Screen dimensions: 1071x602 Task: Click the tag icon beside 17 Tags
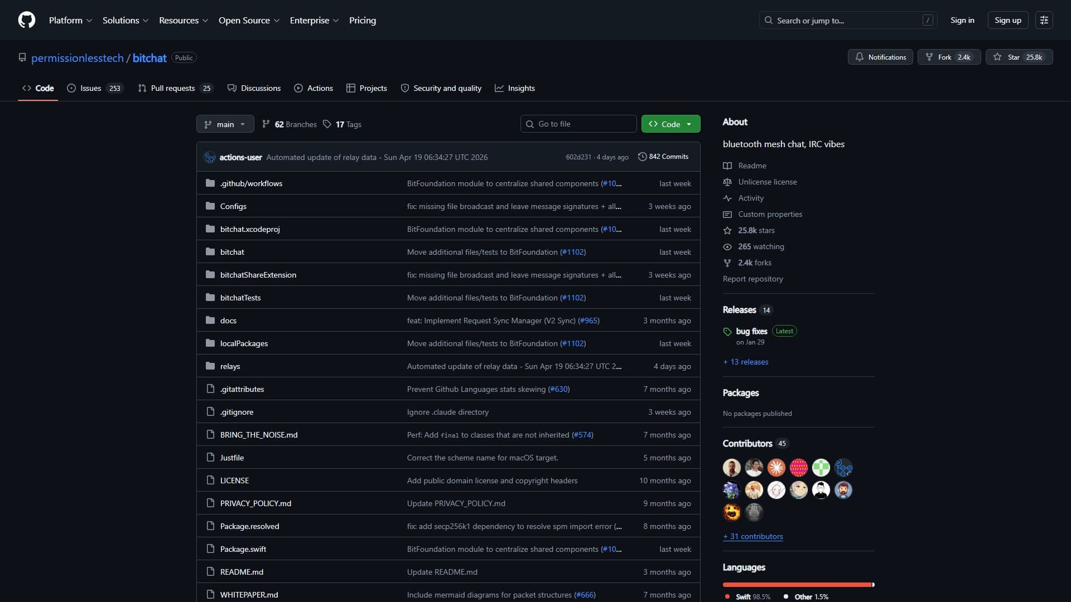pos(327,124)
